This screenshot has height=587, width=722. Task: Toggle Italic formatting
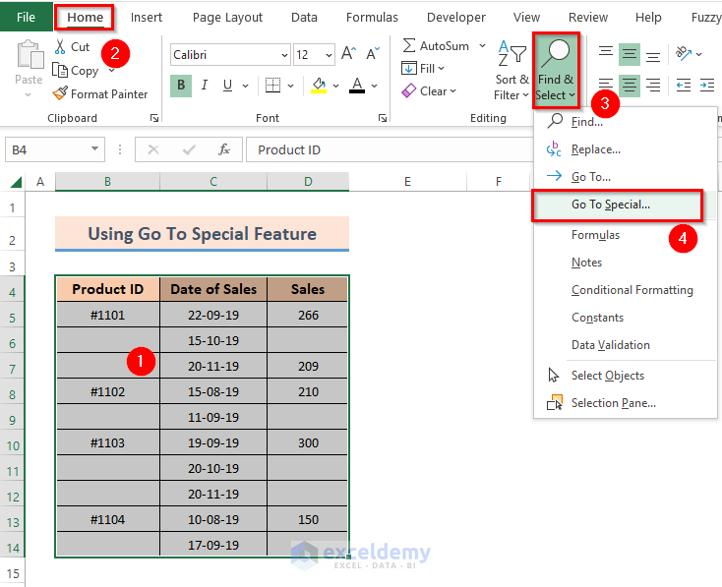[x=205, y=86]
